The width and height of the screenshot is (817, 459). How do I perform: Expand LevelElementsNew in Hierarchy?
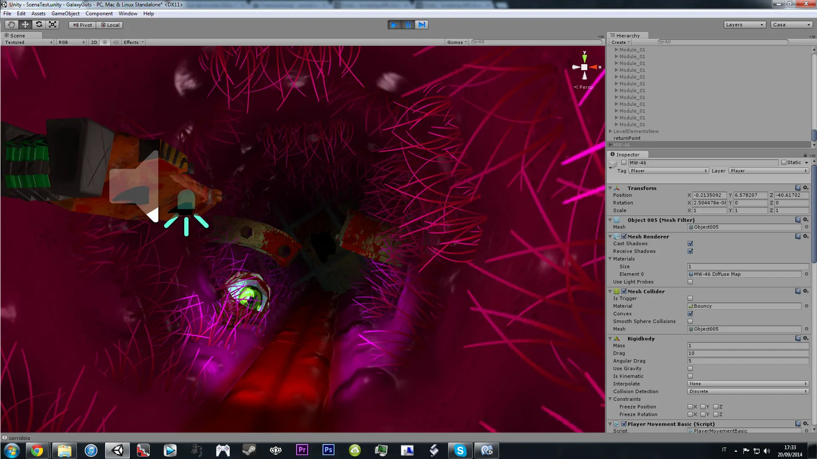pos(611,131)
